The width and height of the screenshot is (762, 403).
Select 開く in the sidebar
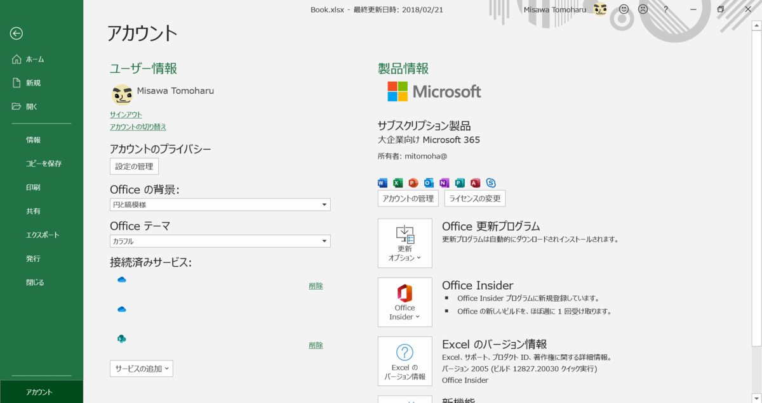[41, 106]
